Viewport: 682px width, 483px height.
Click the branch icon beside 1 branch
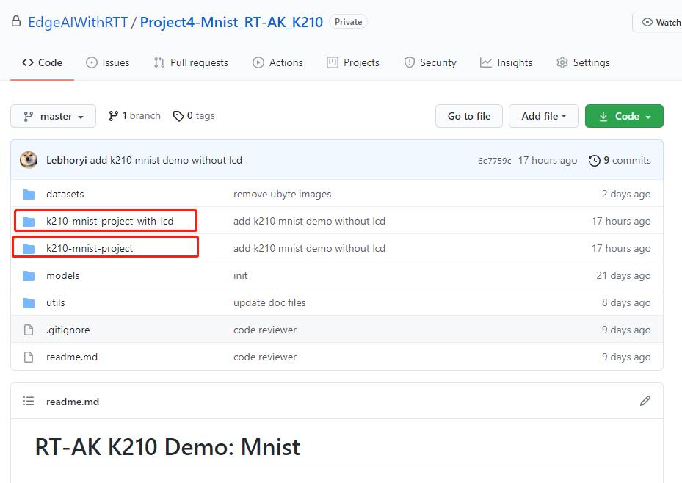(x=113, y=116)
